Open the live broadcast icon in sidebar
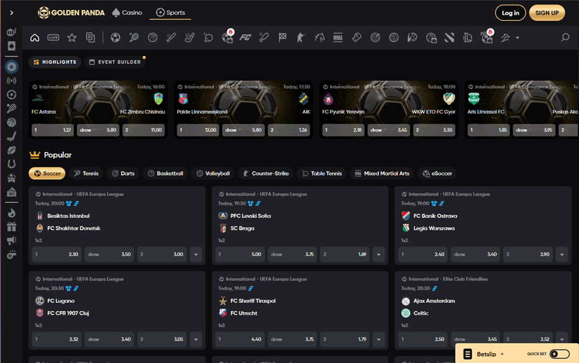 point(11,81)
